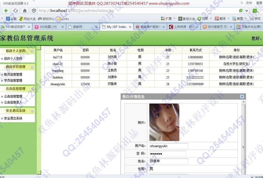Expand the 网银 dropdown arrow

click(211, 18)
